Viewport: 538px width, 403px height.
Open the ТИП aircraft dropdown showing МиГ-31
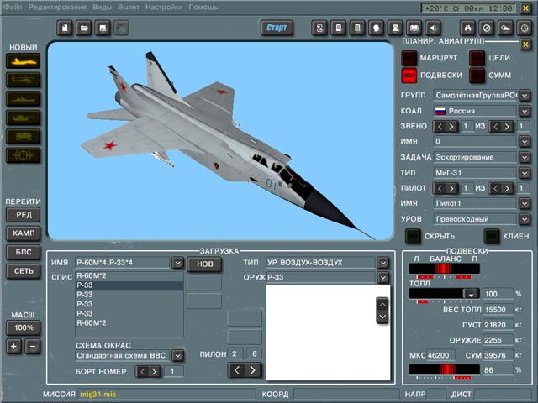point(525,173)
